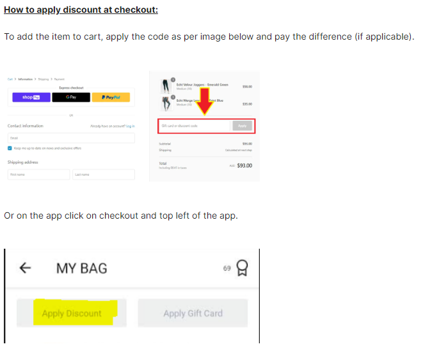Focus the gift card or discount code field
This screenshot has width=439, height=351.
195,126
